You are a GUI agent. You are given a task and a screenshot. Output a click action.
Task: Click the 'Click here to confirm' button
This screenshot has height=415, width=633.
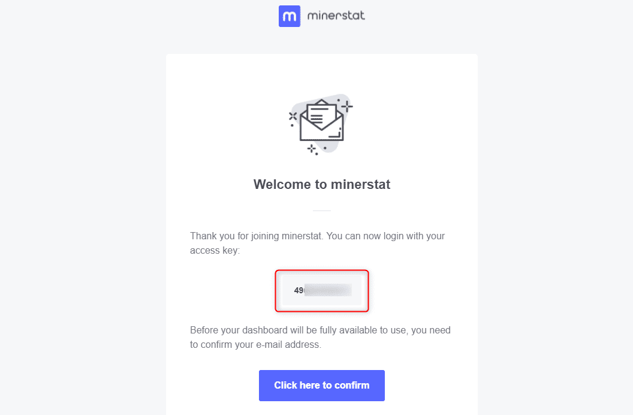pyautogui.click(x=322, y=386)
